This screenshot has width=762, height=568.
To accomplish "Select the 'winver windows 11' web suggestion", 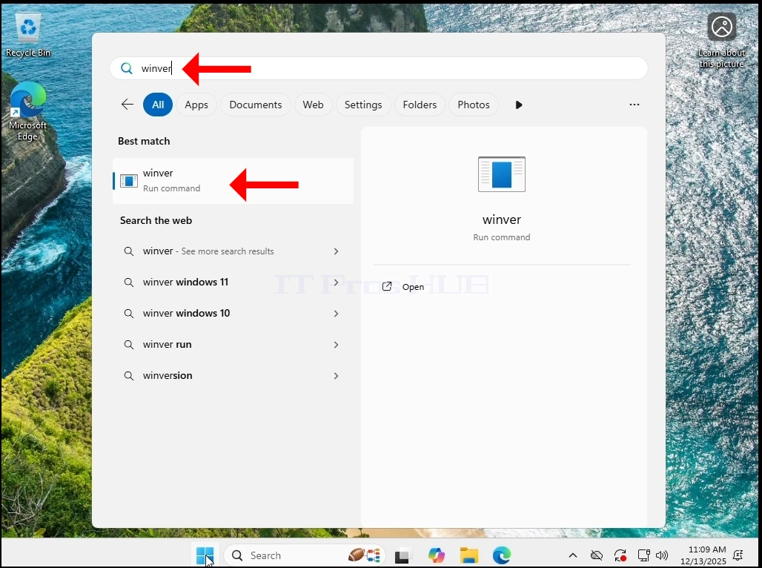I will point(233,282).
